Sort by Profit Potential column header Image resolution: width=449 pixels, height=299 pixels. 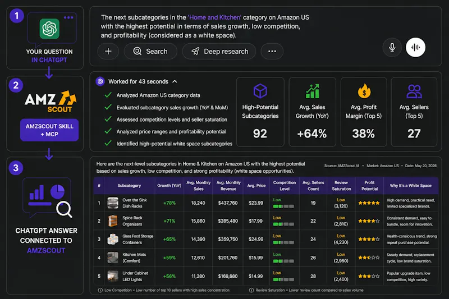coord(369,186)
